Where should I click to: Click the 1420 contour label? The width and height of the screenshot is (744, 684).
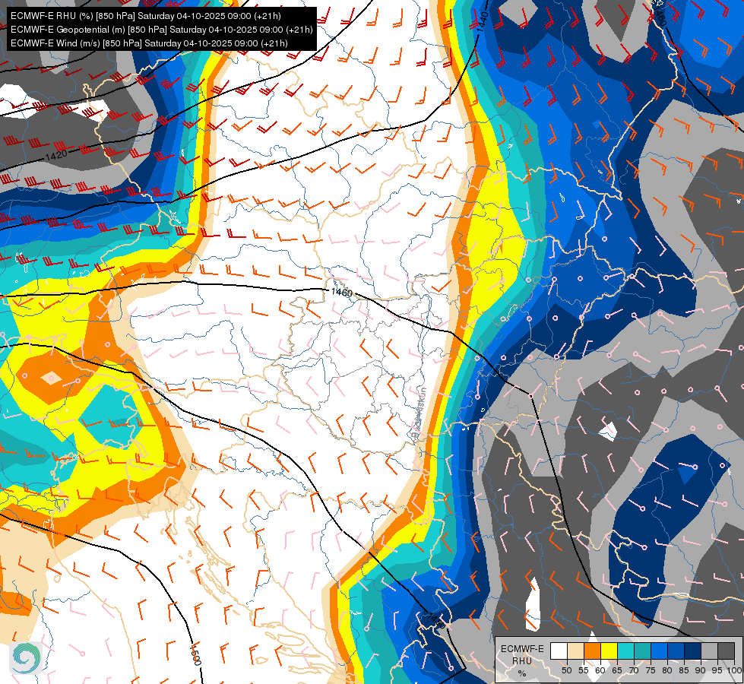[56, 155]
